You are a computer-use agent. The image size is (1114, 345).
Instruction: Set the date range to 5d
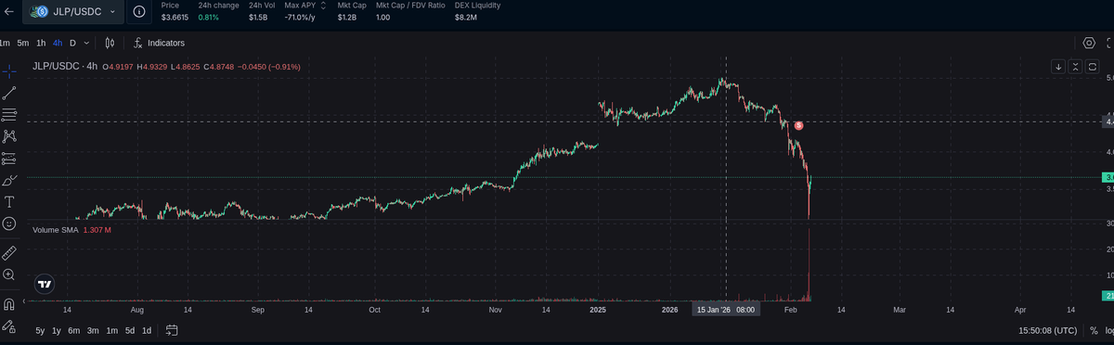click(x=130, y=330)
